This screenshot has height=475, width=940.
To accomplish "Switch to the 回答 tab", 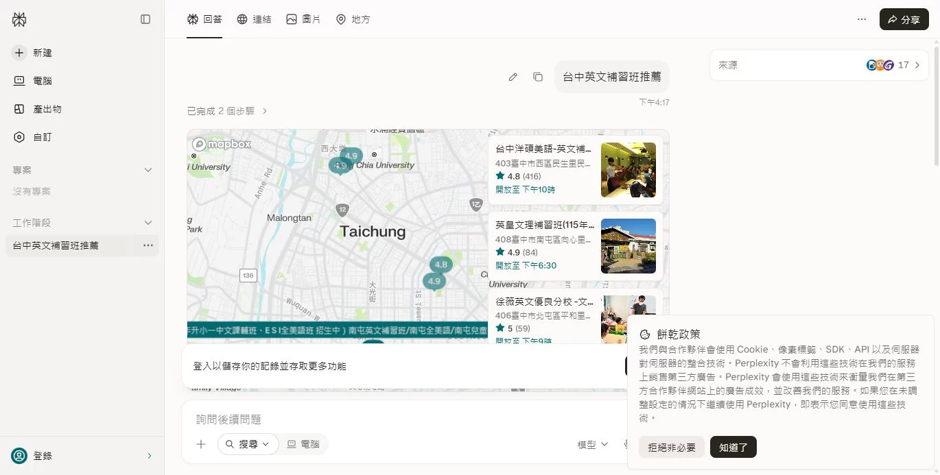I will 204,19.
